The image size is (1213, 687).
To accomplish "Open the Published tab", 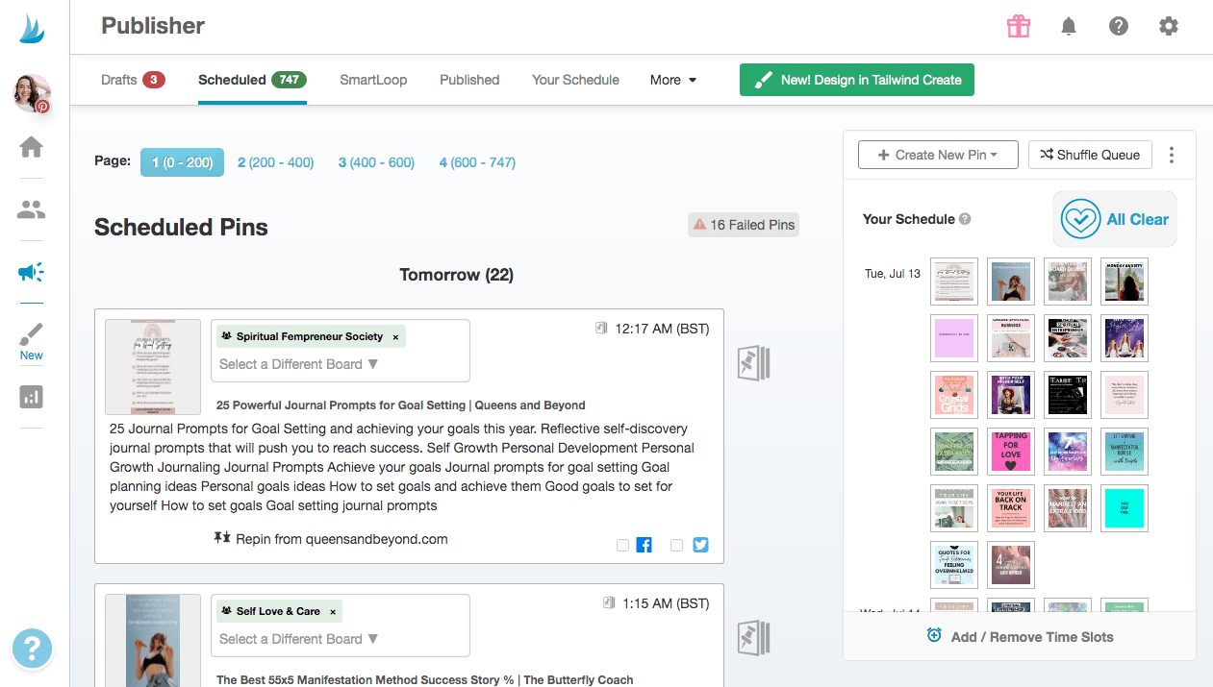I will 469,80.
